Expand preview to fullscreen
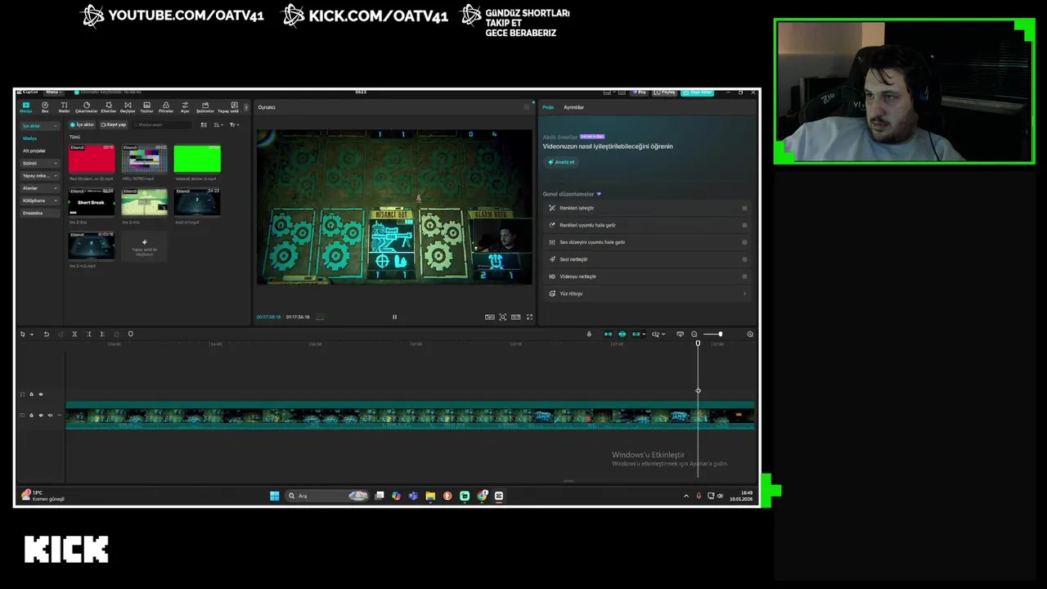 coord(529,317)
